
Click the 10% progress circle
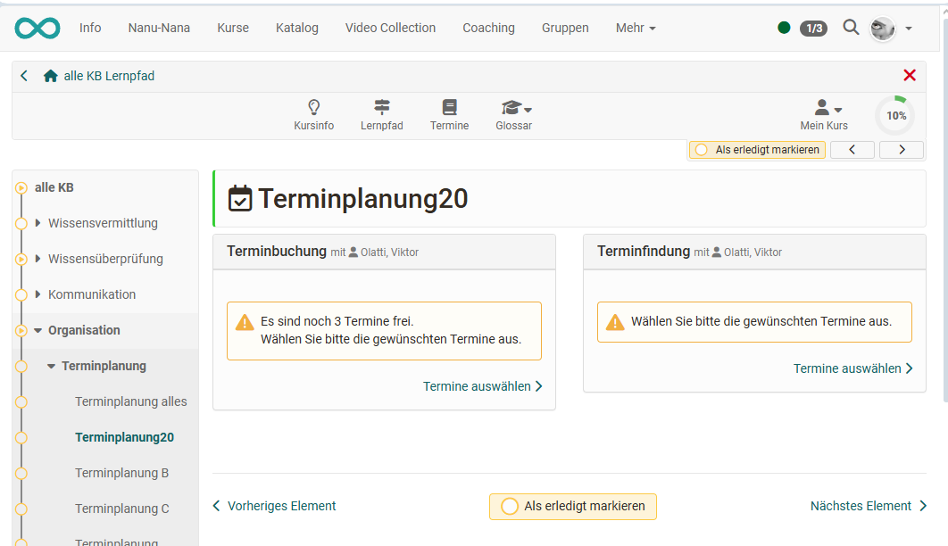pyautogui.click(x=894, y=114)
